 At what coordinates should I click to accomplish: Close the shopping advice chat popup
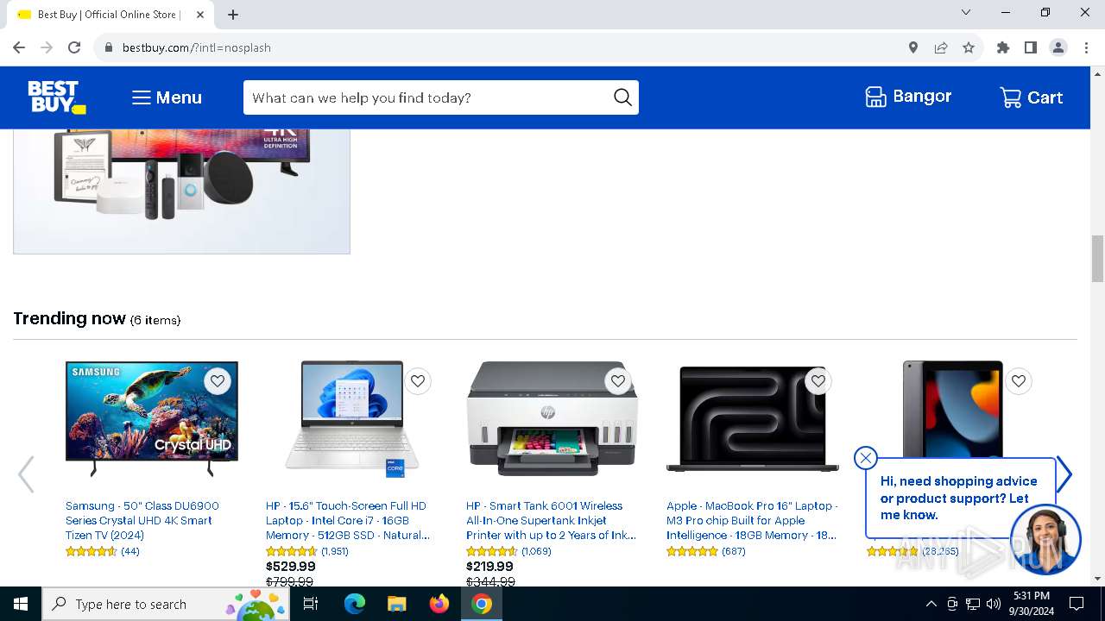click(866, 458)
